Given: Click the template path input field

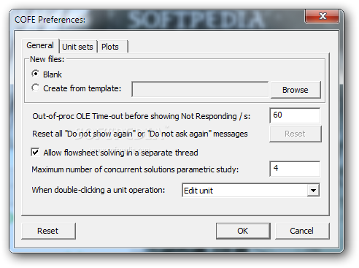Looking at the screenshot, I should 200,89.
